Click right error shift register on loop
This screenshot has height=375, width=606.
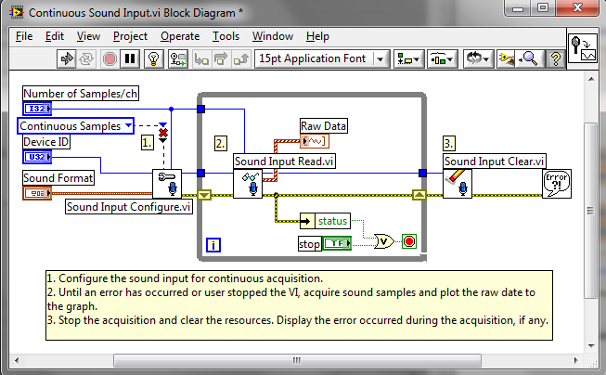419,195
